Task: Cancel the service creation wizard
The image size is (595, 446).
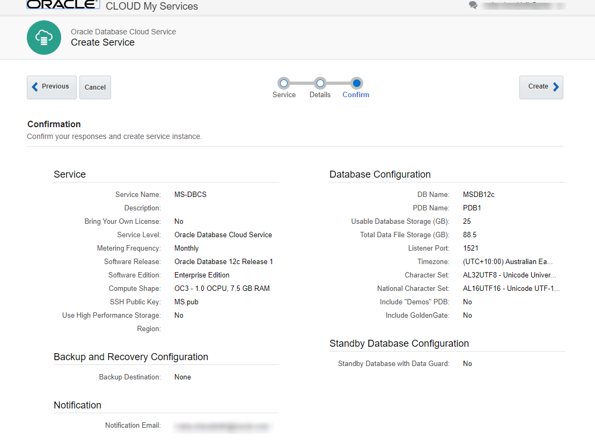Action: (x=95, y=86)
